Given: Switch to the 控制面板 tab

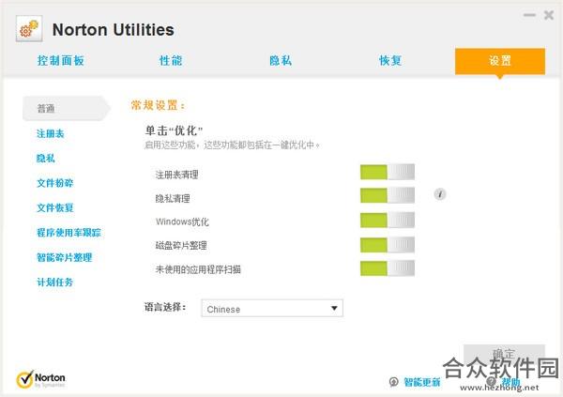Looking at the screenshot, I should tap(61, 60).
